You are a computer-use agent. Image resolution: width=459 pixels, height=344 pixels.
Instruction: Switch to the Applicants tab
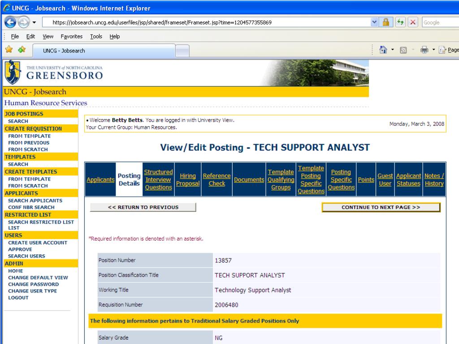tap(100, 180)
